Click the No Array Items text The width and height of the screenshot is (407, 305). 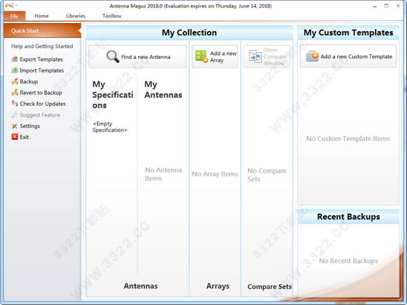(x=215, y=174)
